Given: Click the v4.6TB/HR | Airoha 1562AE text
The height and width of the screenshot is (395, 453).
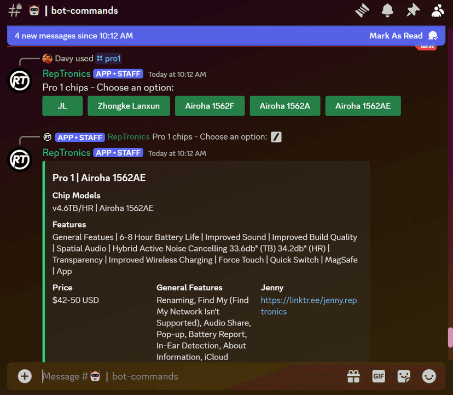Looking at the screenshot, I should point(103,208).
